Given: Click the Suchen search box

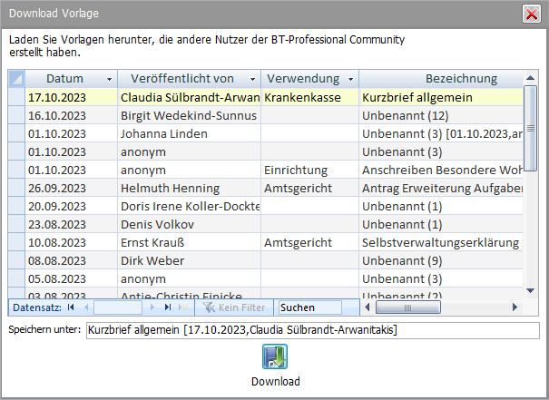Looking at the screenshot, I should click(309, 308).
